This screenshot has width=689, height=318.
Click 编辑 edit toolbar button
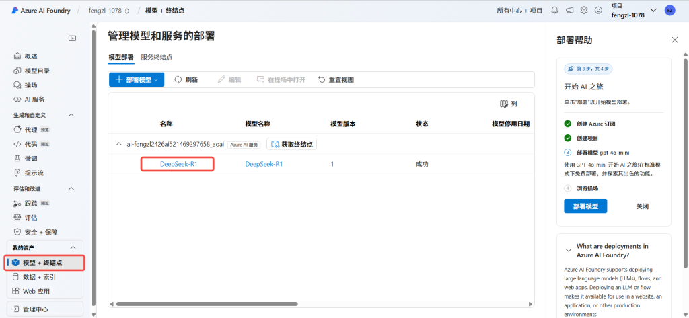(x=229, y=79)
